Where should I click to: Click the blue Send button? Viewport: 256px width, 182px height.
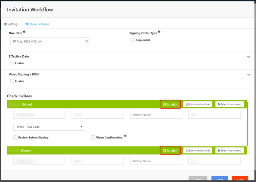[x=220, y=179]
